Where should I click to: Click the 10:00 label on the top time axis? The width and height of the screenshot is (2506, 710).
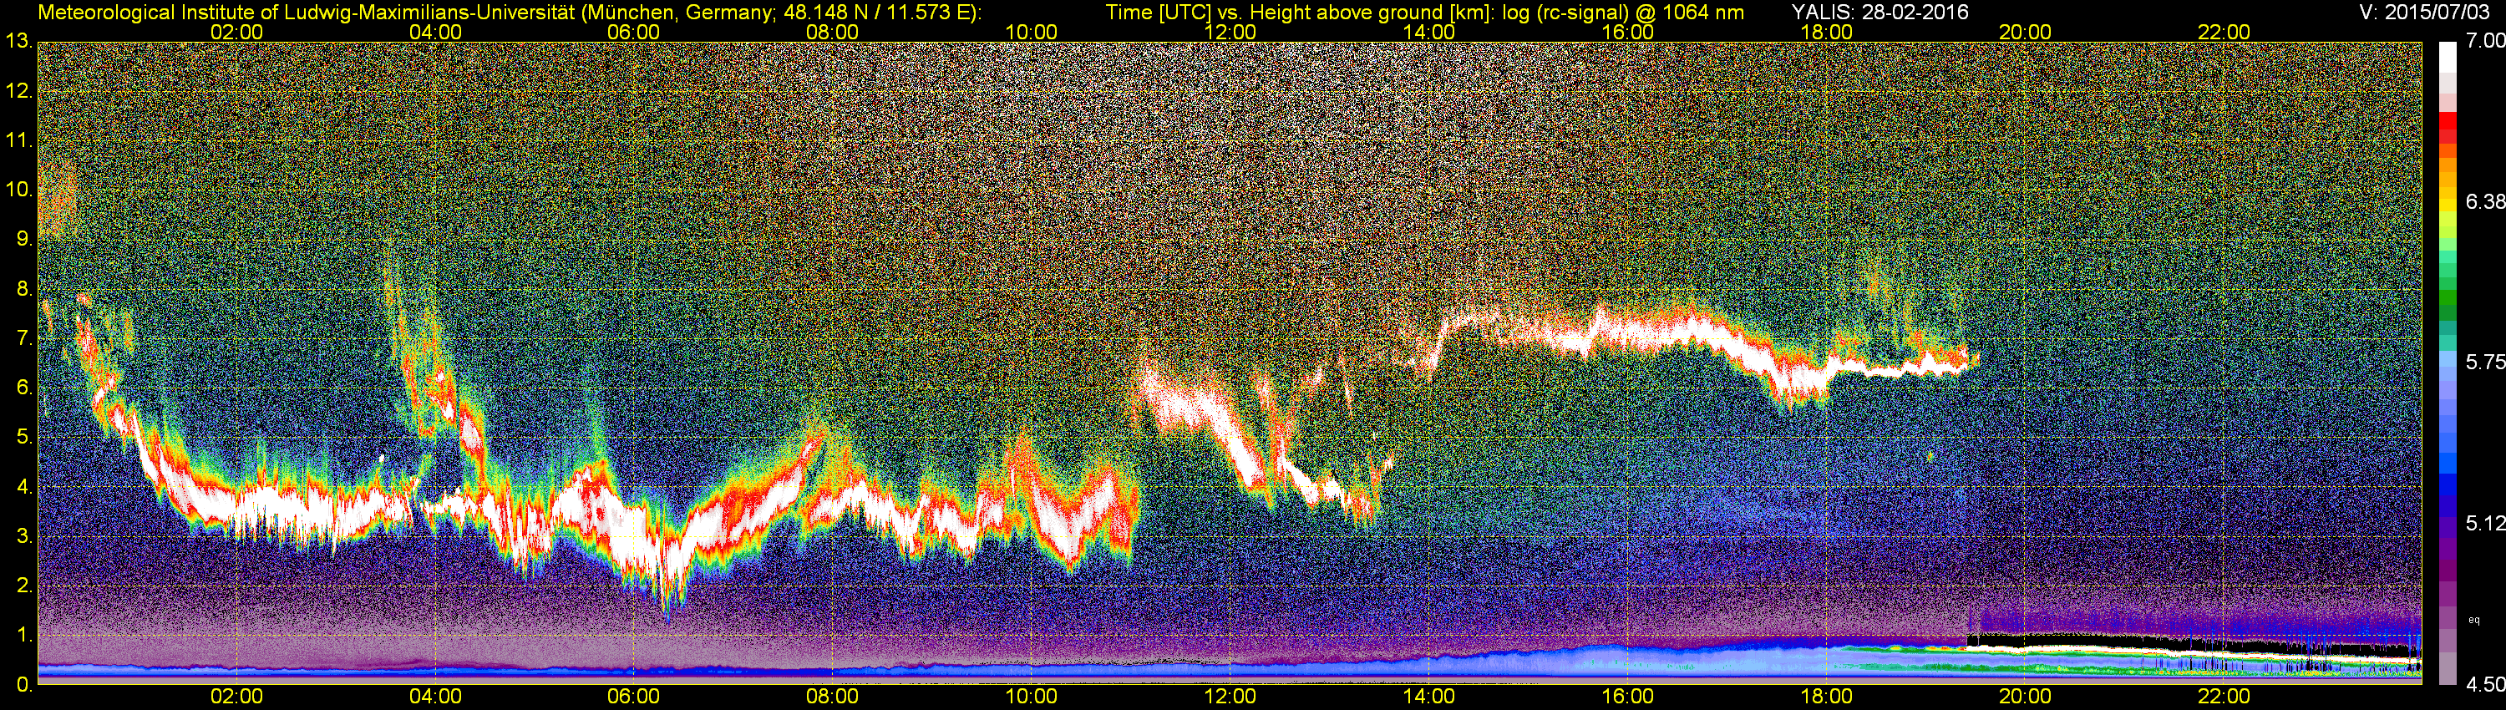click(x=1031, y=32)
